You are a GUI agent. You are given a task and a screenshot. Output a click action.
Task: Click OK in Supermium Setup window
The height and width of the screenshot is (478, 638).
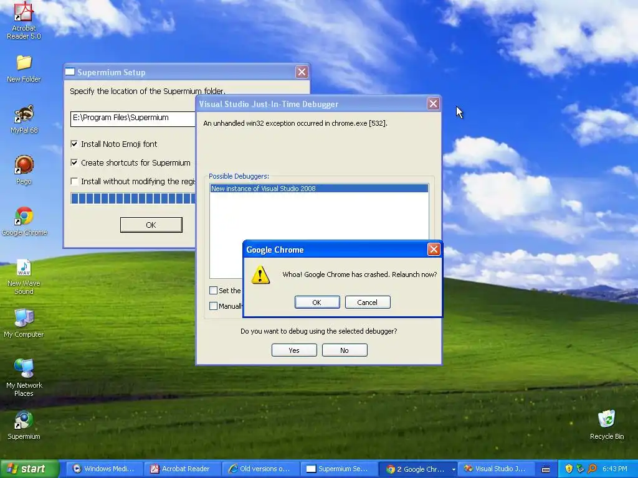click(x=151, y=225)
